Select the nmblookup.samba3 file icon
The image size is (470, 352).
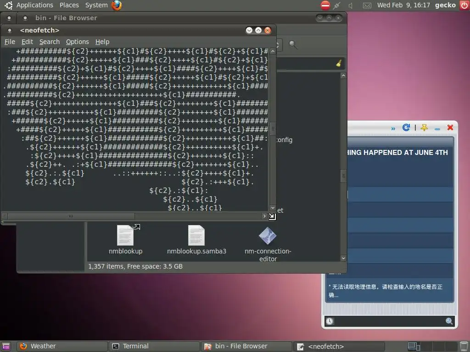tap(196, 235)
